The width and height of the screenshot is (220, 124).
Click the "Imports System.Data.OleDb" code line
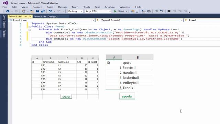click(x=54, y=23)
